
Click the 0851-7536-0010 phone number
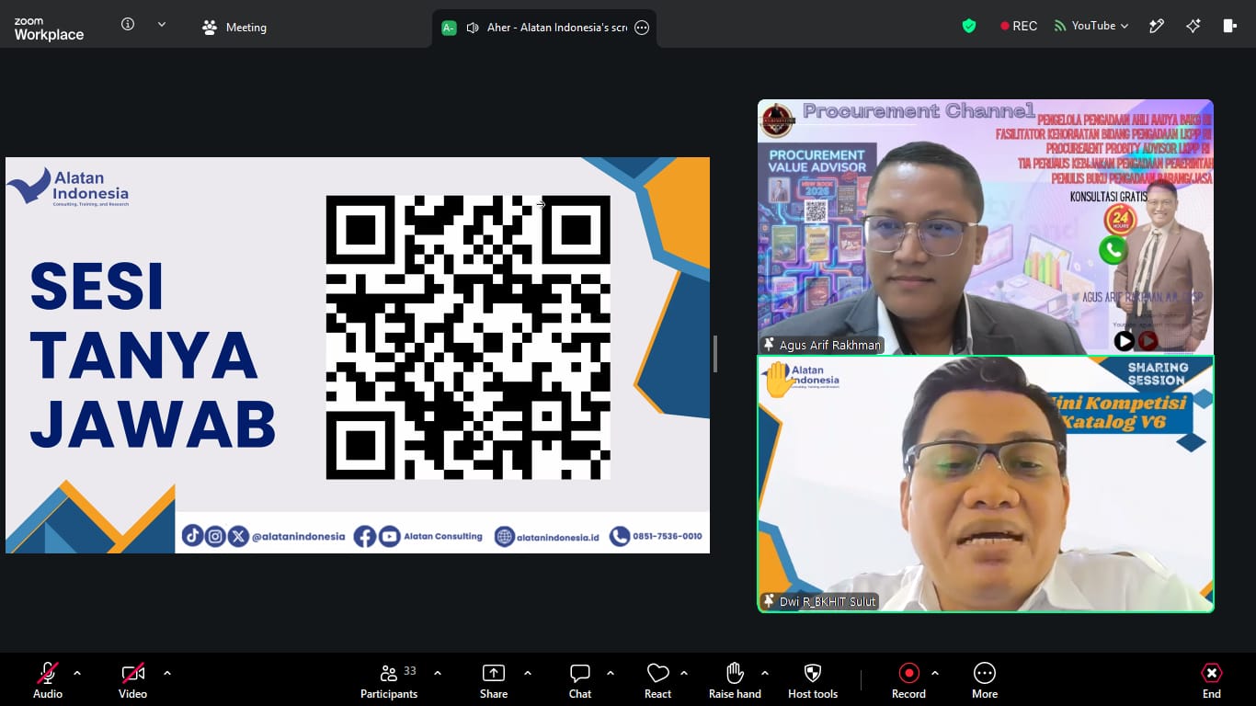(668, 537)
